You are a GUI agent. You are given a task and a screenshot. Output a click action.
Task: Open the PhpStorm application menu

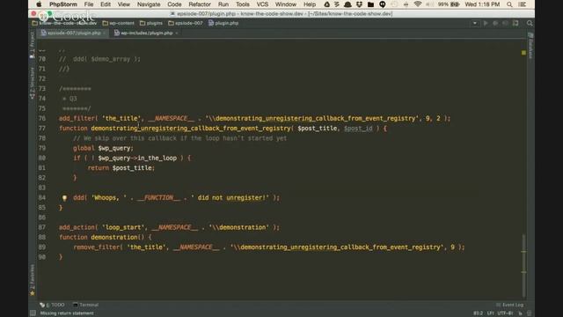pyautogui.click(x=63, y=4)
